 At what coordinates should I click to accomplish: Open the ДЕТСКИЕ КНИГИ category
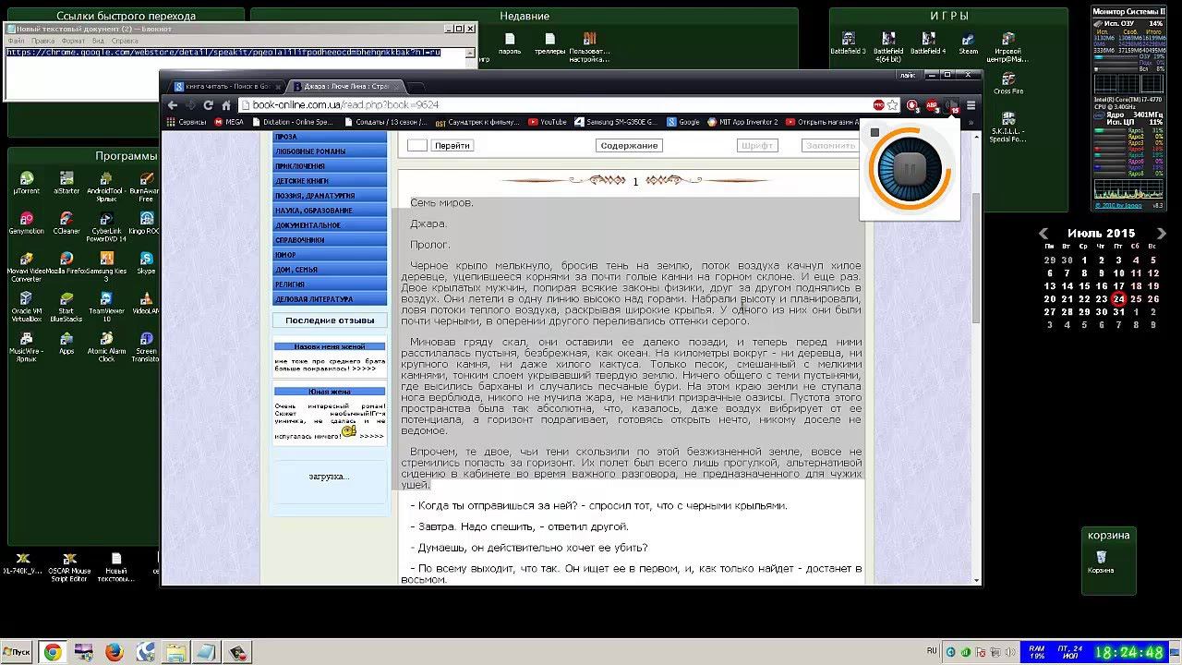click(x=330, y=181)
